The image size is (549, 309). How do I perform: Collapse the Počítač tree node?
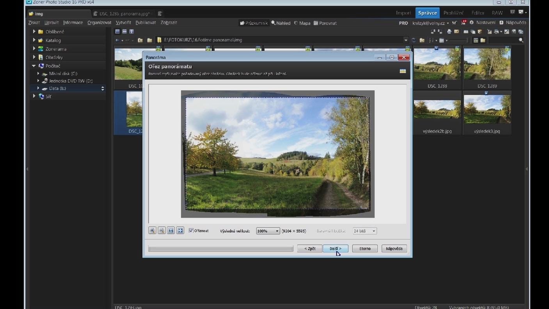click(x=34, y=66)
